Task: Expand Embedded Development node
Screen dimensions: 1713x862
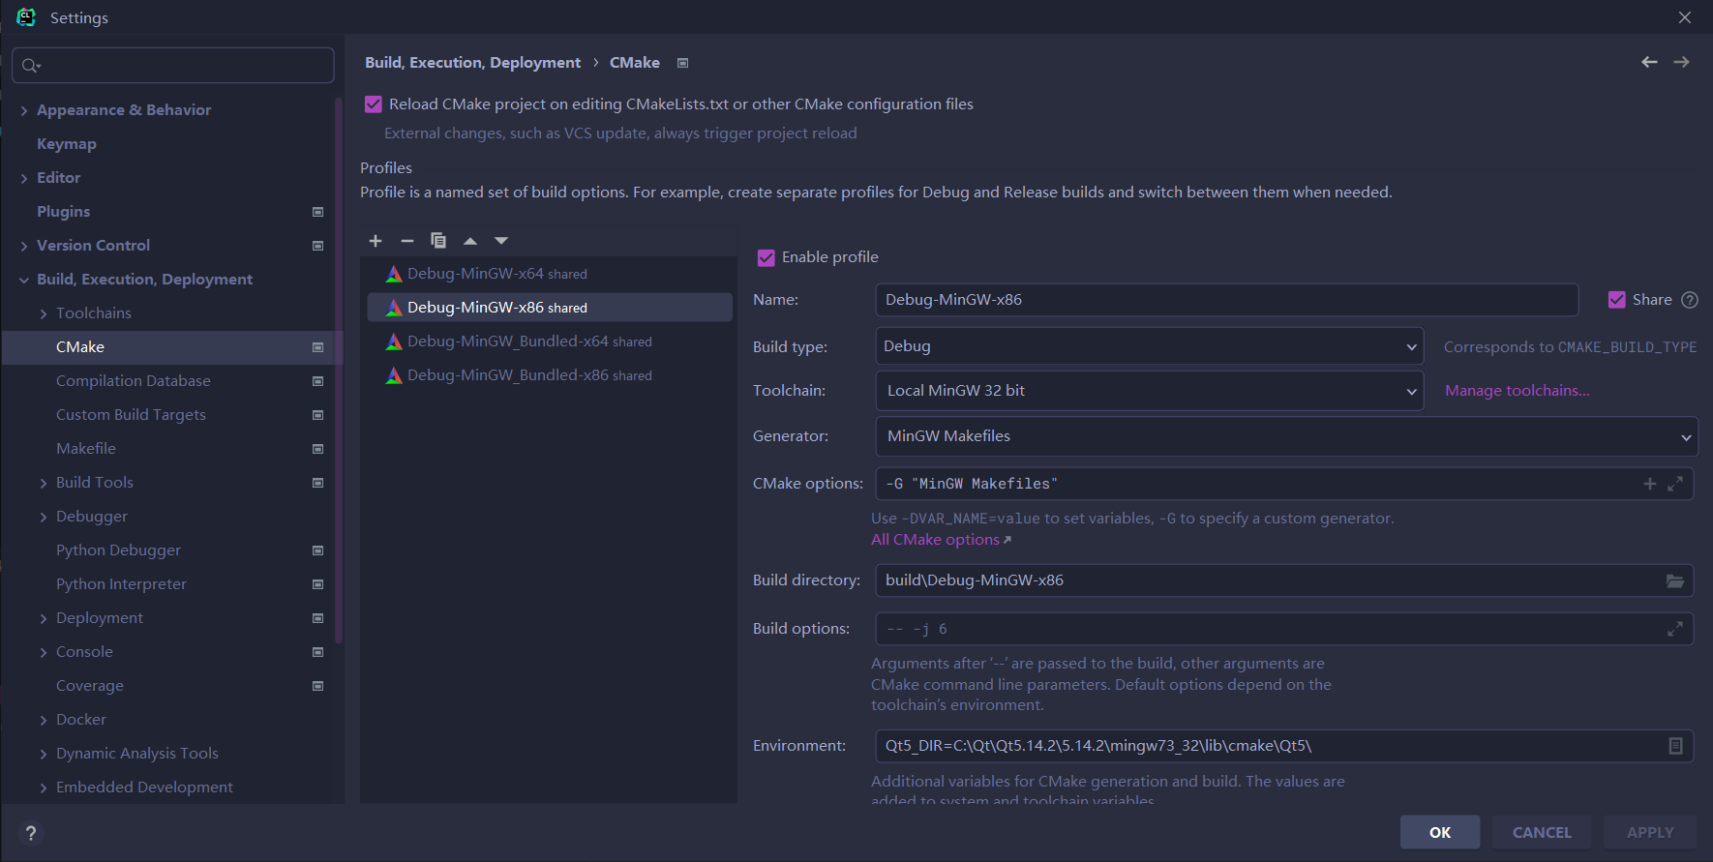Action: coord(44,788)
